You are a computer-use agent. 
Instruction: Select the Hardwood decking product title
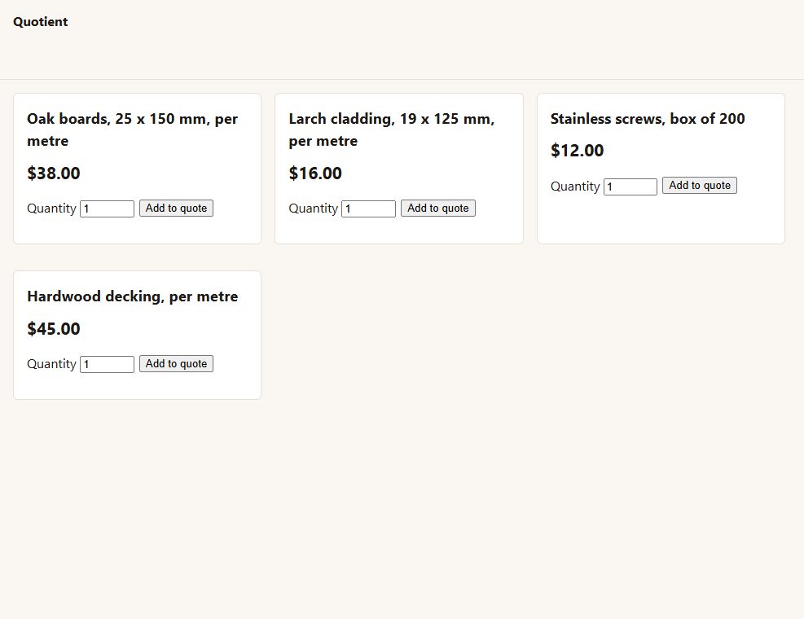pos(132,296)
